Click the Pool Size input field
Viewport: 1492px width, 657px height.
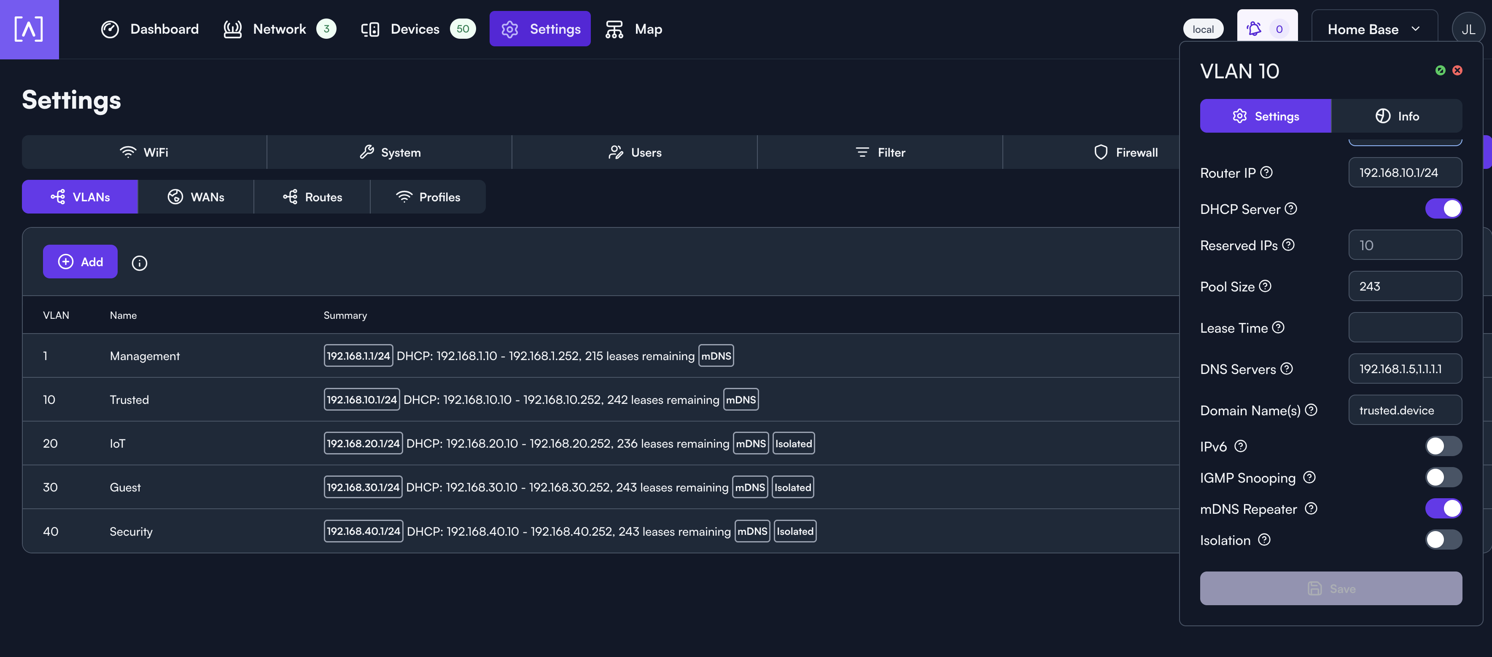1405,286
